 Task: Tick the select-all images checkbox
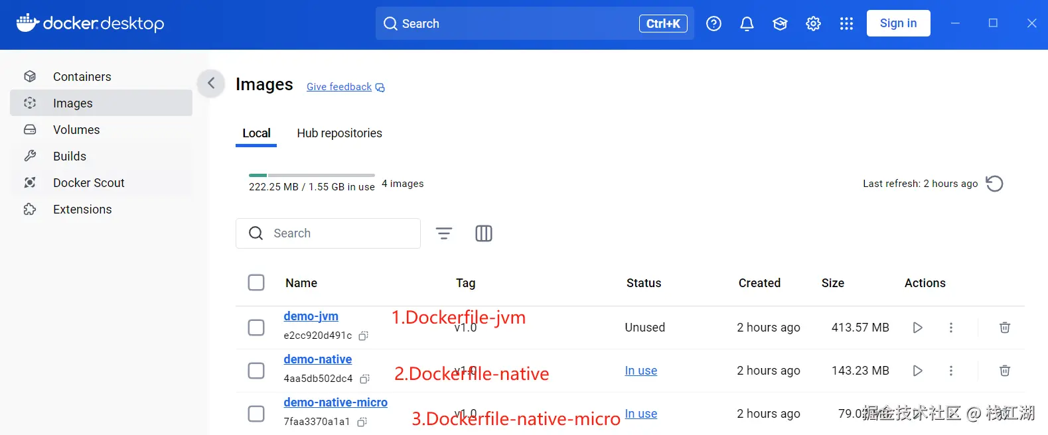pos(256,282)
